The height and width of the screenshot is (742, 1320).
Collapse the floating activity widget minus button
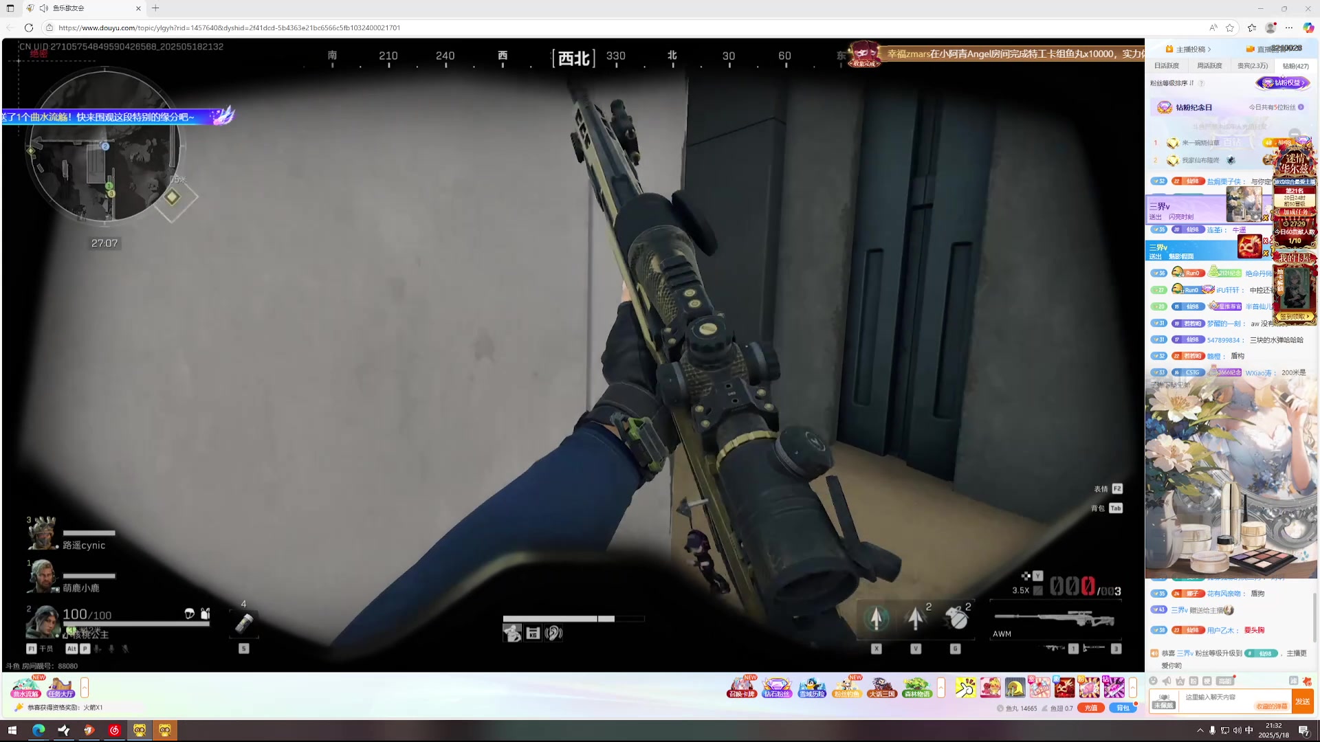coord(1295,133)
